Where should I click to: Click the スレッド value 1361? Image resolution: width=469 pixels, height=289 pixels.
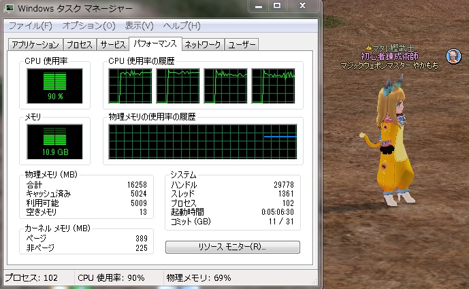(286, 194)
